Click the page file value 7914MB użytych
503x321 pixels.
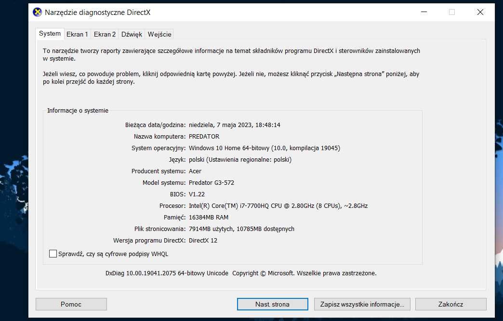(241, 229)
